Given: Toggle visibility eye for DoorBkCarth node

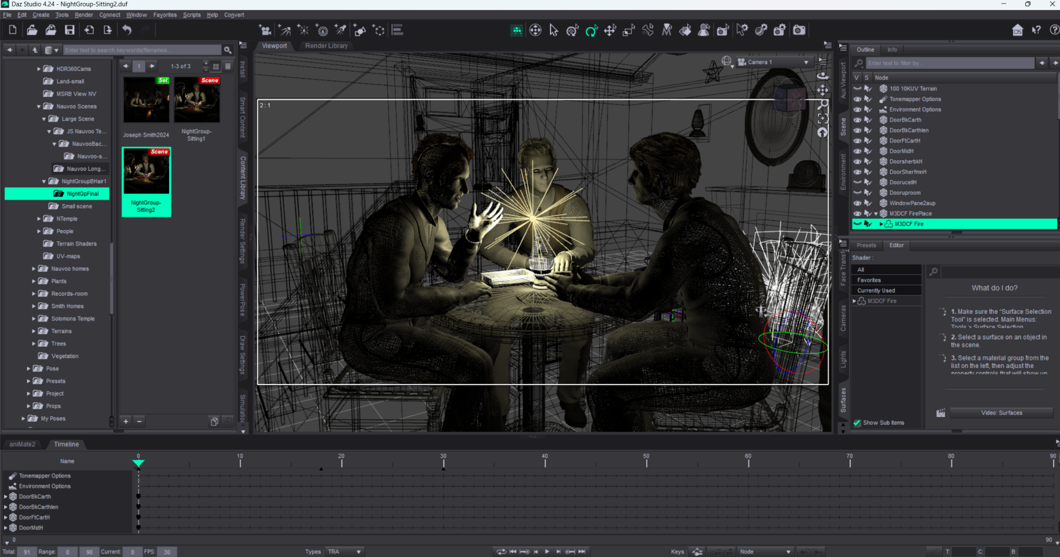Looking at the screenshot, I should 857,120.
